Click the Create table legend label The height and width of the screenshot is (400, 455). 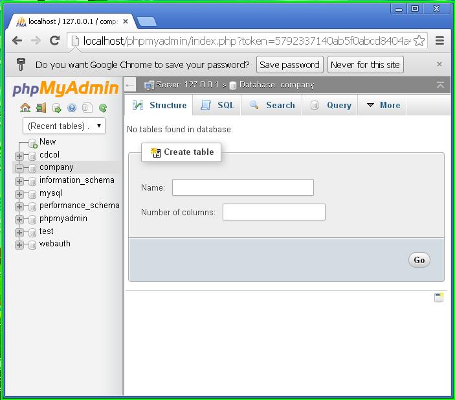pos(181,152)
